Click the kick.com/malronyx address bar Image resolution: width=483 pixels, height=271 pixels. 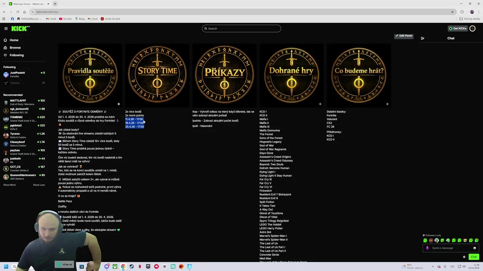[241, 12]
